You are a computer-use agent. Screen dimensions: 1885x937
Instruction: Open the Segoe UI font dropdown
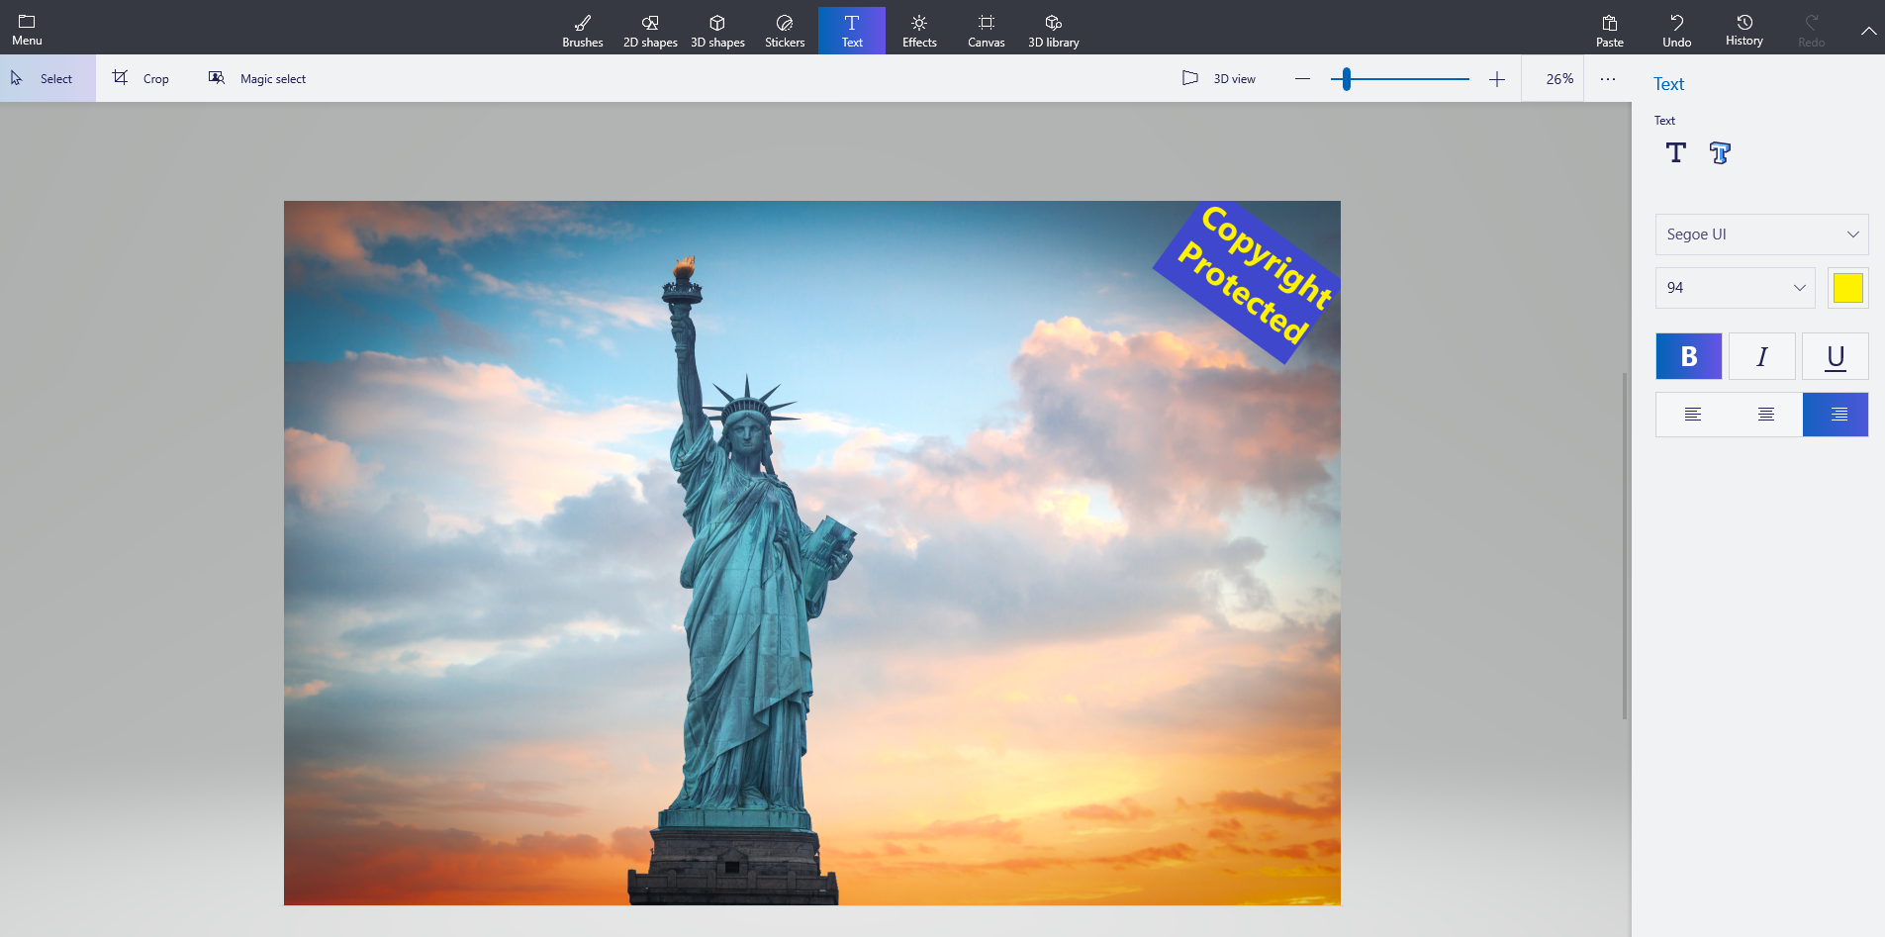point(1761,234)
